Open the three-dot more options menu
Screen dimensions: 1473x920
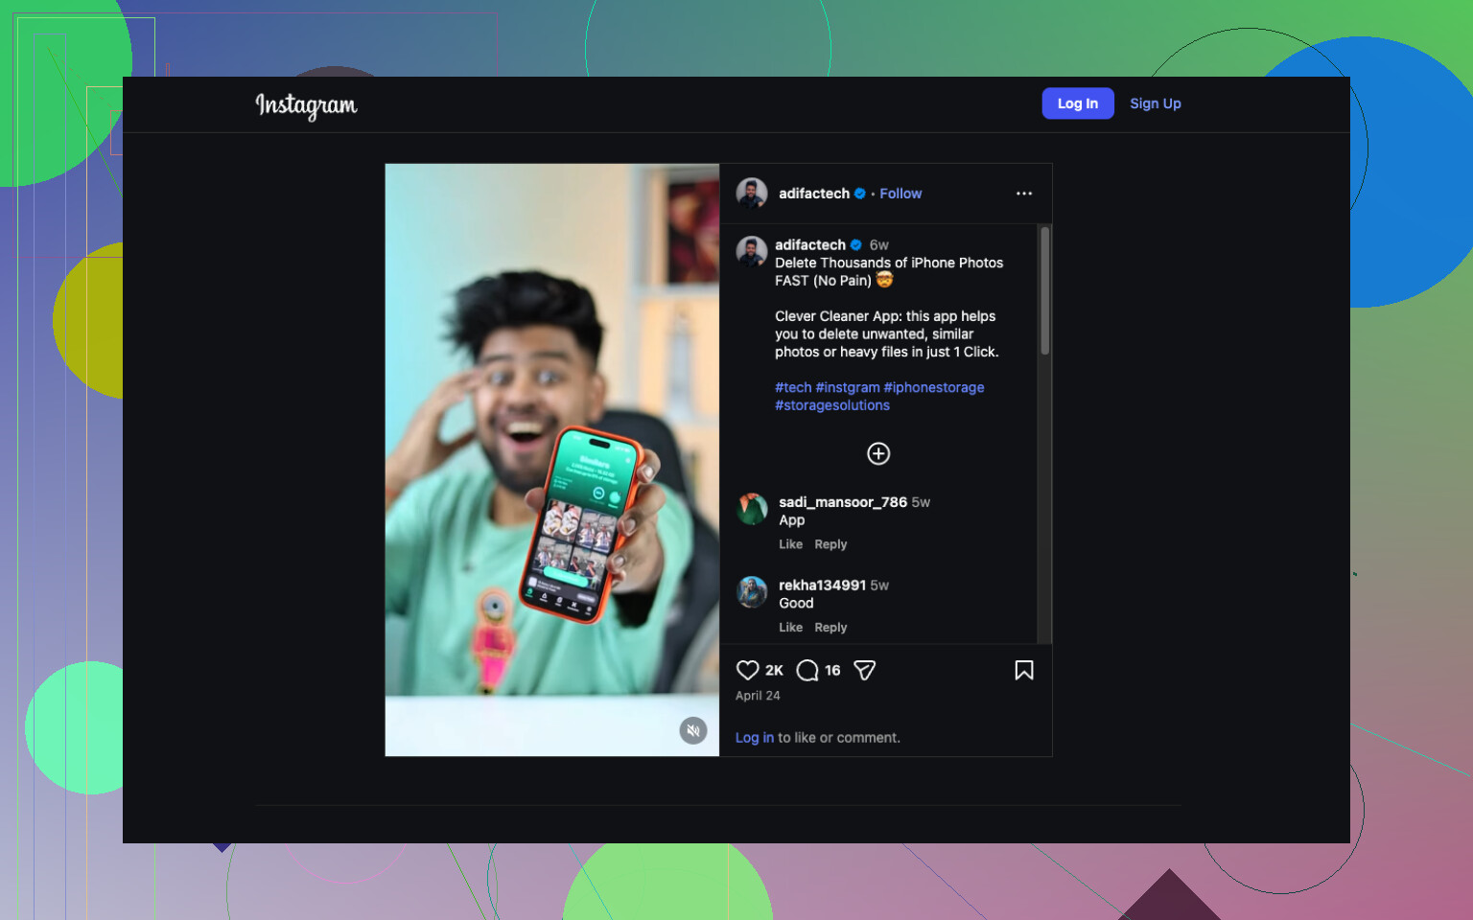[1024, 194]
